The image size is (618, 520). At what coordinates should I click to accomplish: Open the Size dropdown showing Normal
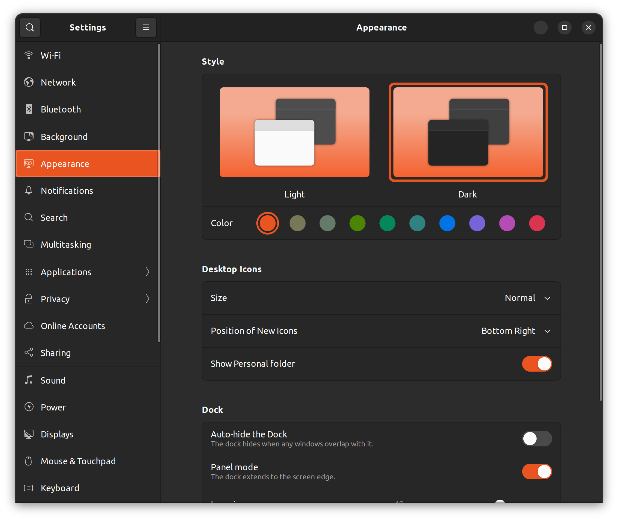tap(528, 298)
